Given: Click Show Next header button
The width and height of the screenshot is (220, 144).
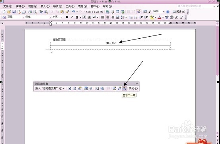Looking at the screenshot, I should (125, 89).
